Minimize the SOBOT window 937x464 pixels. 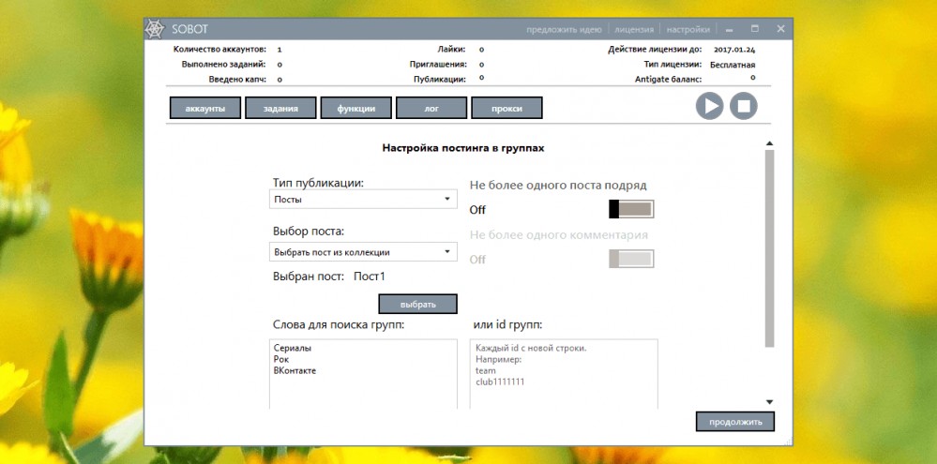730,29
